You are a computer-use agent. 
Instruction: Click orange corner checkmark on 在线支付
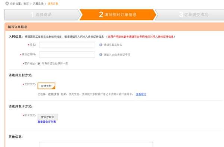[53, 88]
